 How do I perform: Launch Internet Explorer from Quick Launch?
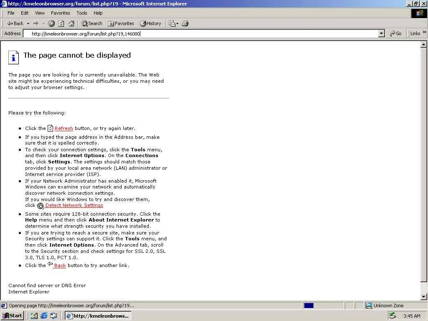(43, 316)
